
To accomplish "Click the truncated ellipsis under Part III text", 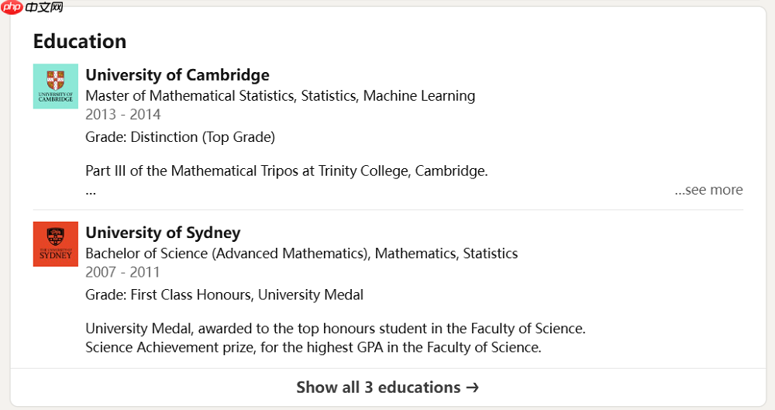I will (x=91, y=191).
